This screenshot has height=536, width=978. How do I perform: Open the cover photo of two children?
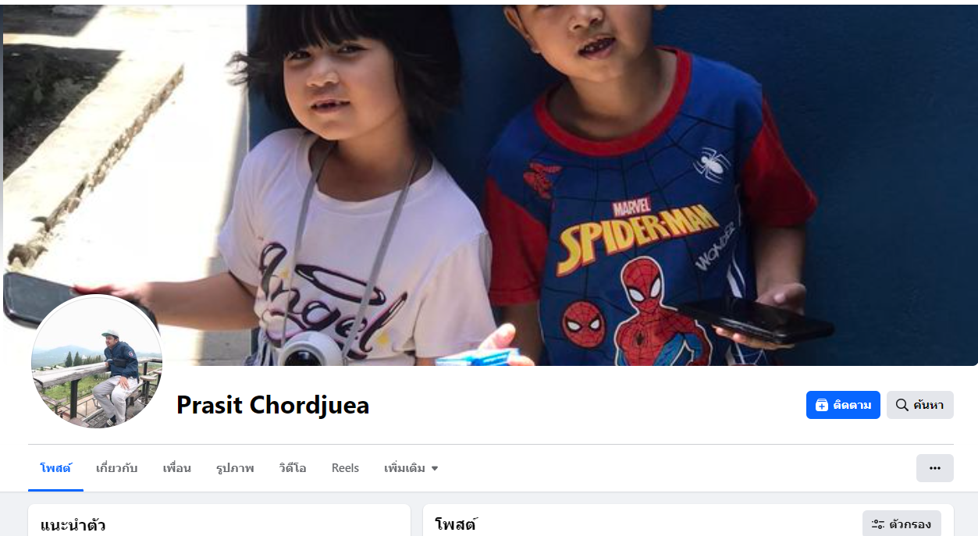pos(490,185)
